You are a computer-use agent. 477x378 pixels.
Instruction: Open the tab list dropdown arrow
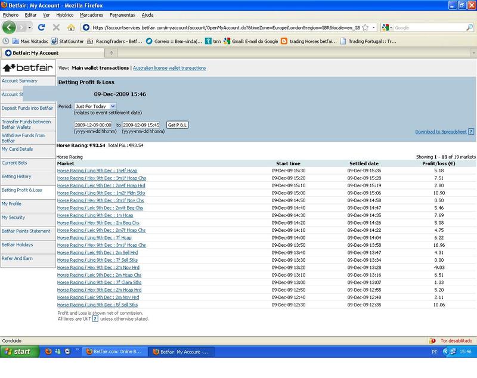[473, 53]
